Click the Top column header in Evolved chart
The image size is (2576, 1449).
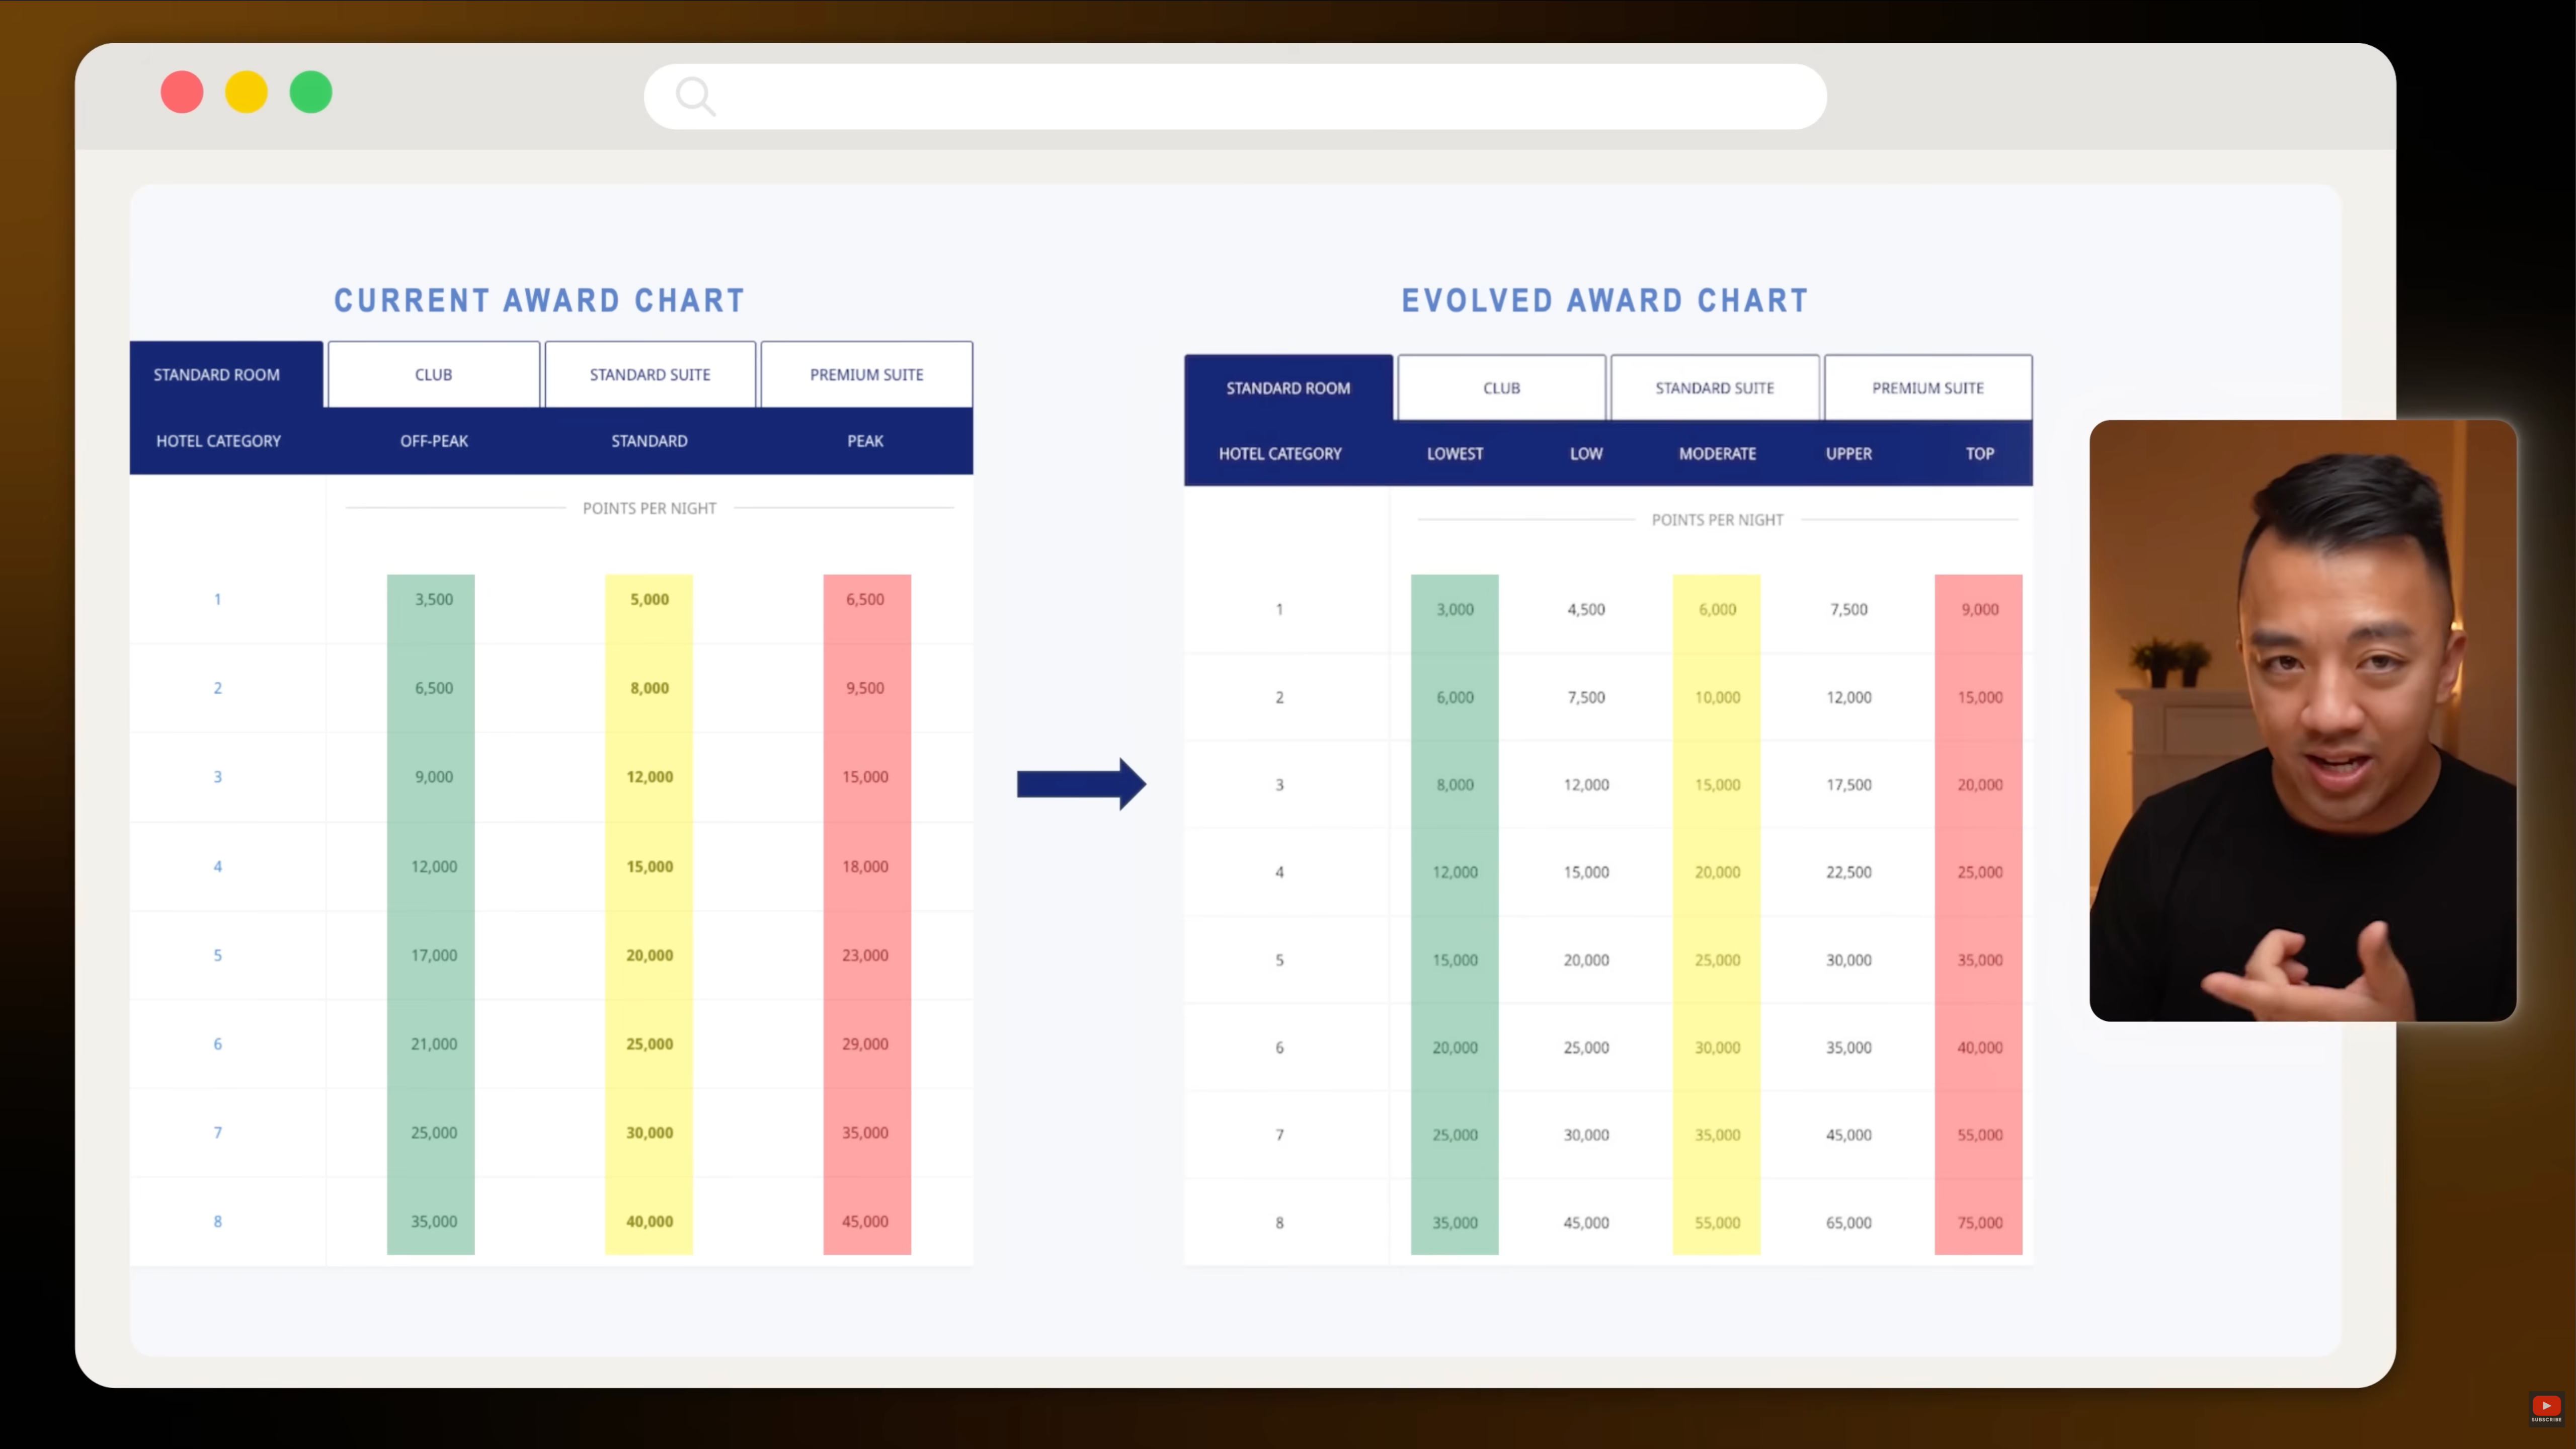coord(1979,454)
